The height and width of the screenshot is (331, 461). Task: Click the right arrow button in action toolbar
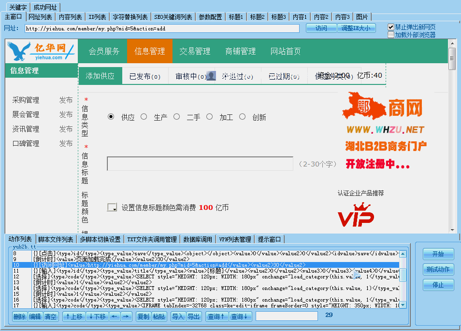(126, 317)
